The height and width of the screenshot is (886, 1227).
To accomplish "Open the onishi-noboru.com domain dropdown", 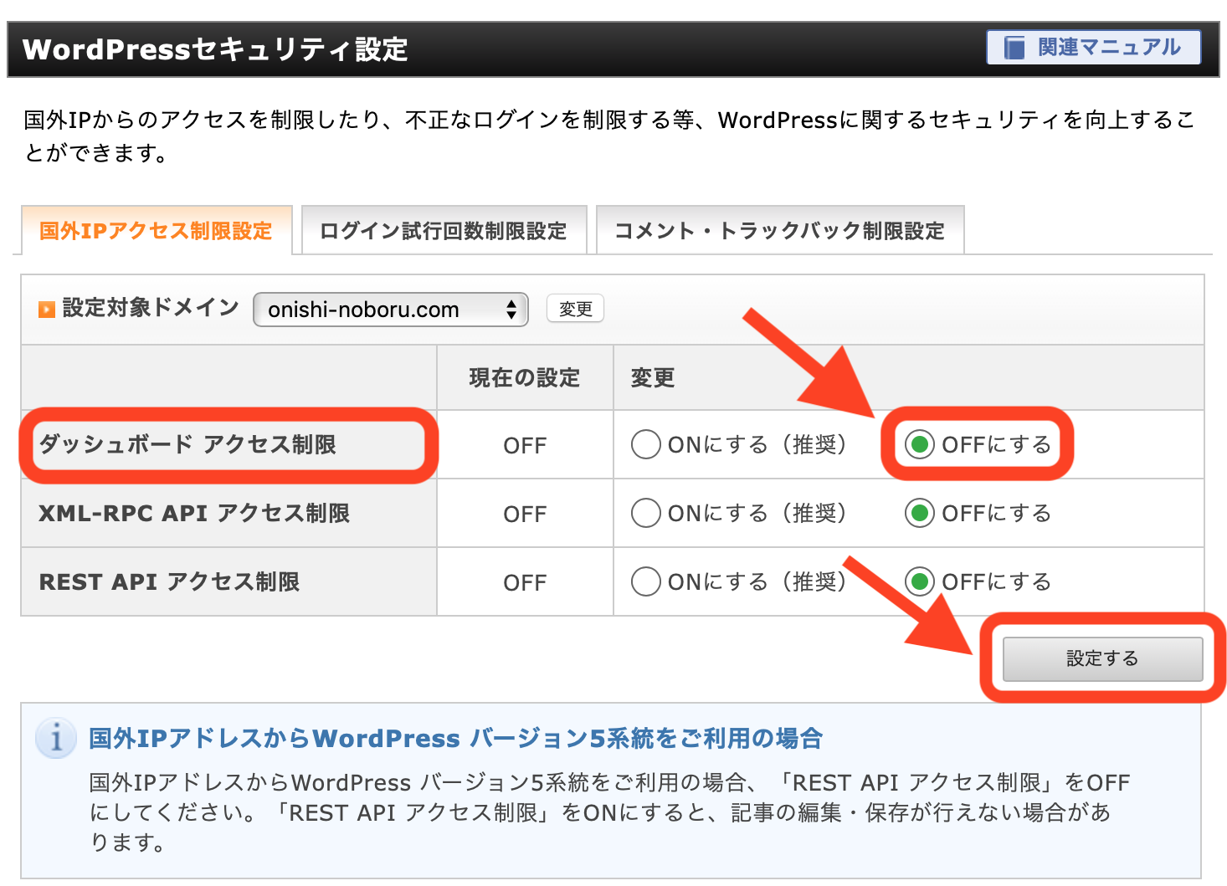I will [391, 310].
